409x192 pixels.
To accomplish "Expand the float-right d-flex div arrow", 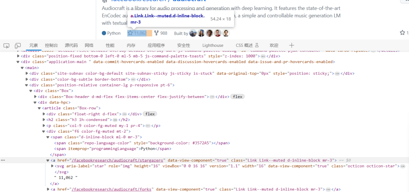I will (44, 114).
